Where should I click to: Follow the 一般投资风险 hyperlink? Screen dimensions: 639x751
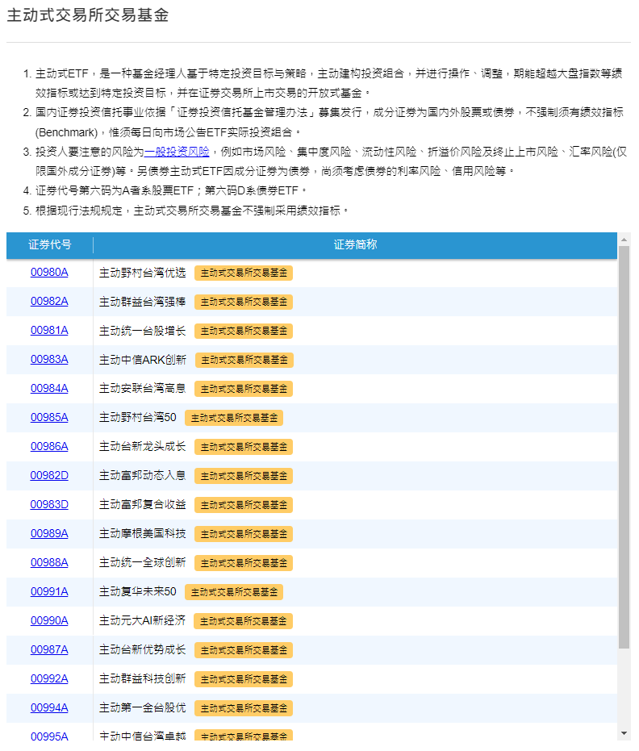click(177, 152)
